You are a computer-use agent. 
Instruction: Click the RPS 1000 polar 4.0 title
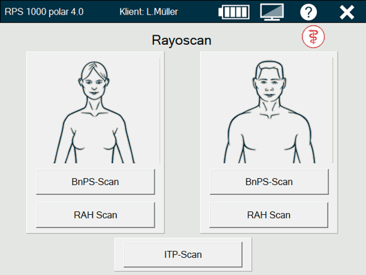click(x=44, y=12)
